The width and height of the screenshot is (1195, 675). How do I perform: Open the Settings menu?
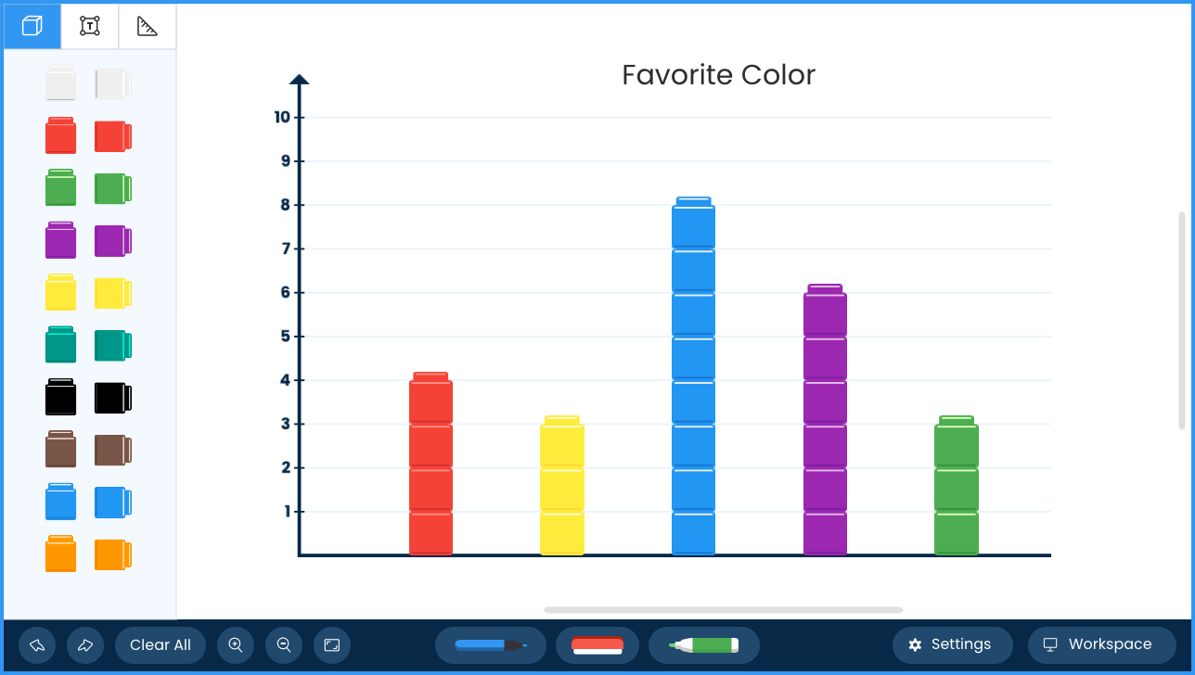point(952,645)
